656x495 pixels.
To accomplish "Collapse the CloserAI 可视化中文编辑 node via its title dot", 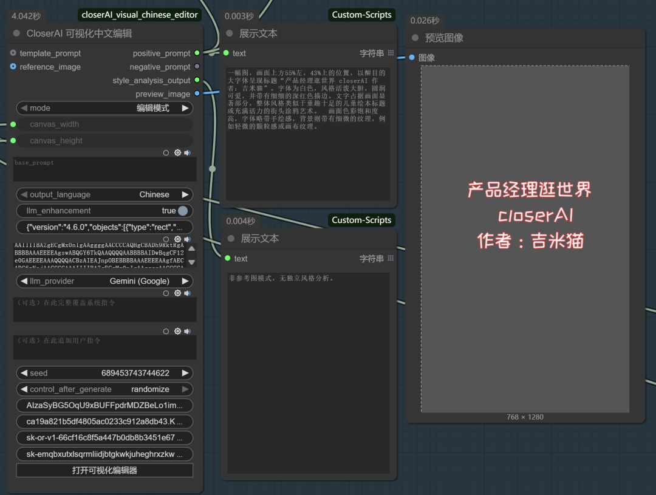I will tap(17, 33).
